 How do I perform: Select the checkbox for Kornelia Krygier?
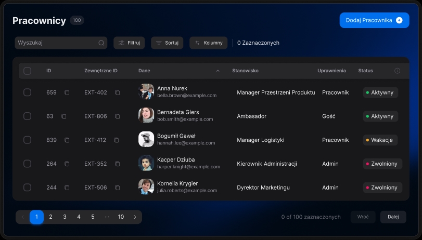pyautogui.click(x=27, y=188)
